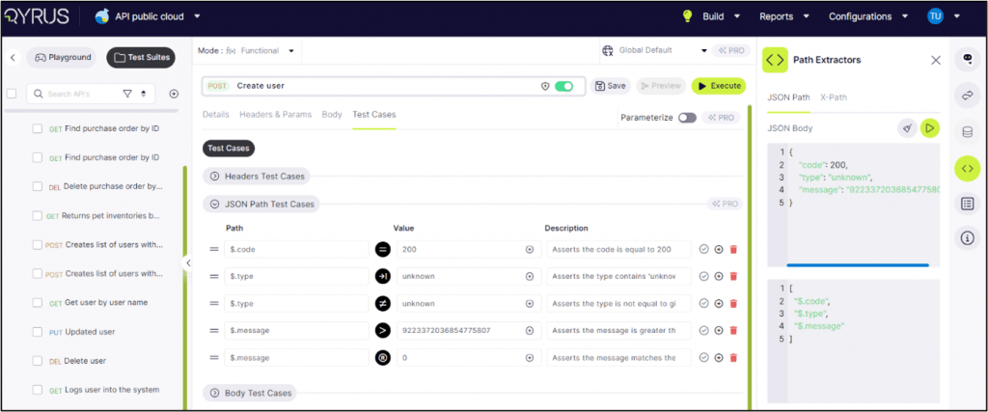This screenshot has width=988, height=412.
Task: Select the X-Path tab
Action: pos(833,97)
